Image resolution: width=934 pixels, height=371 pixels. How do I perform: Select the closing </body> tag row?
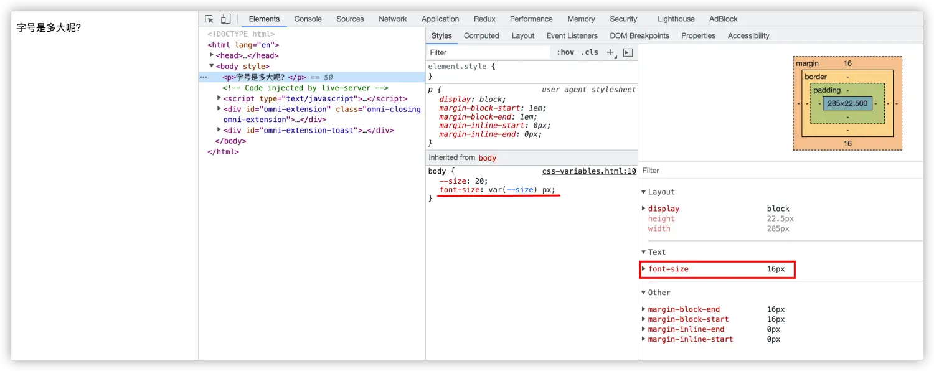click(x=230, y=141)
